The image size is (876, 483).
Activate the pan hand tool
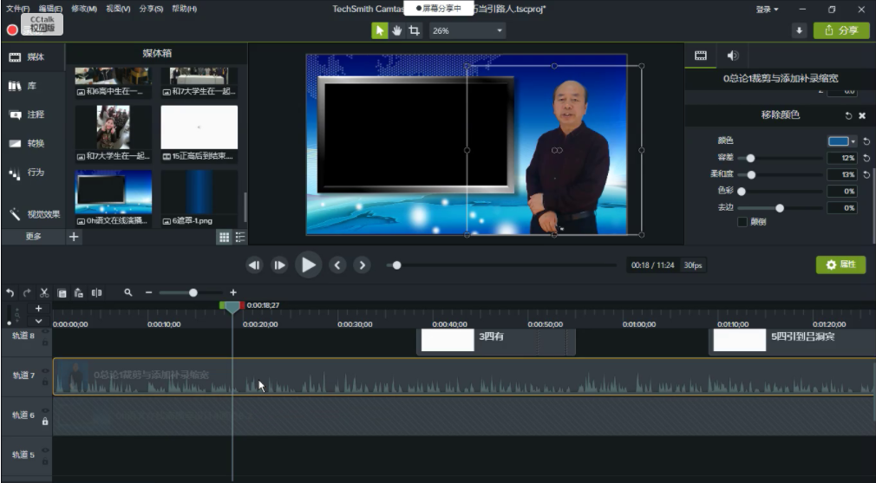396,30
